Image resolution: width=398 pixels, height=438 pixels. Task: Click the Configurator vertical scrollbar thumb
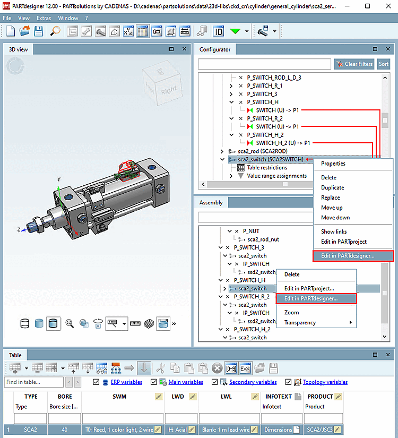pyautogui.click(x=385, y=121)
